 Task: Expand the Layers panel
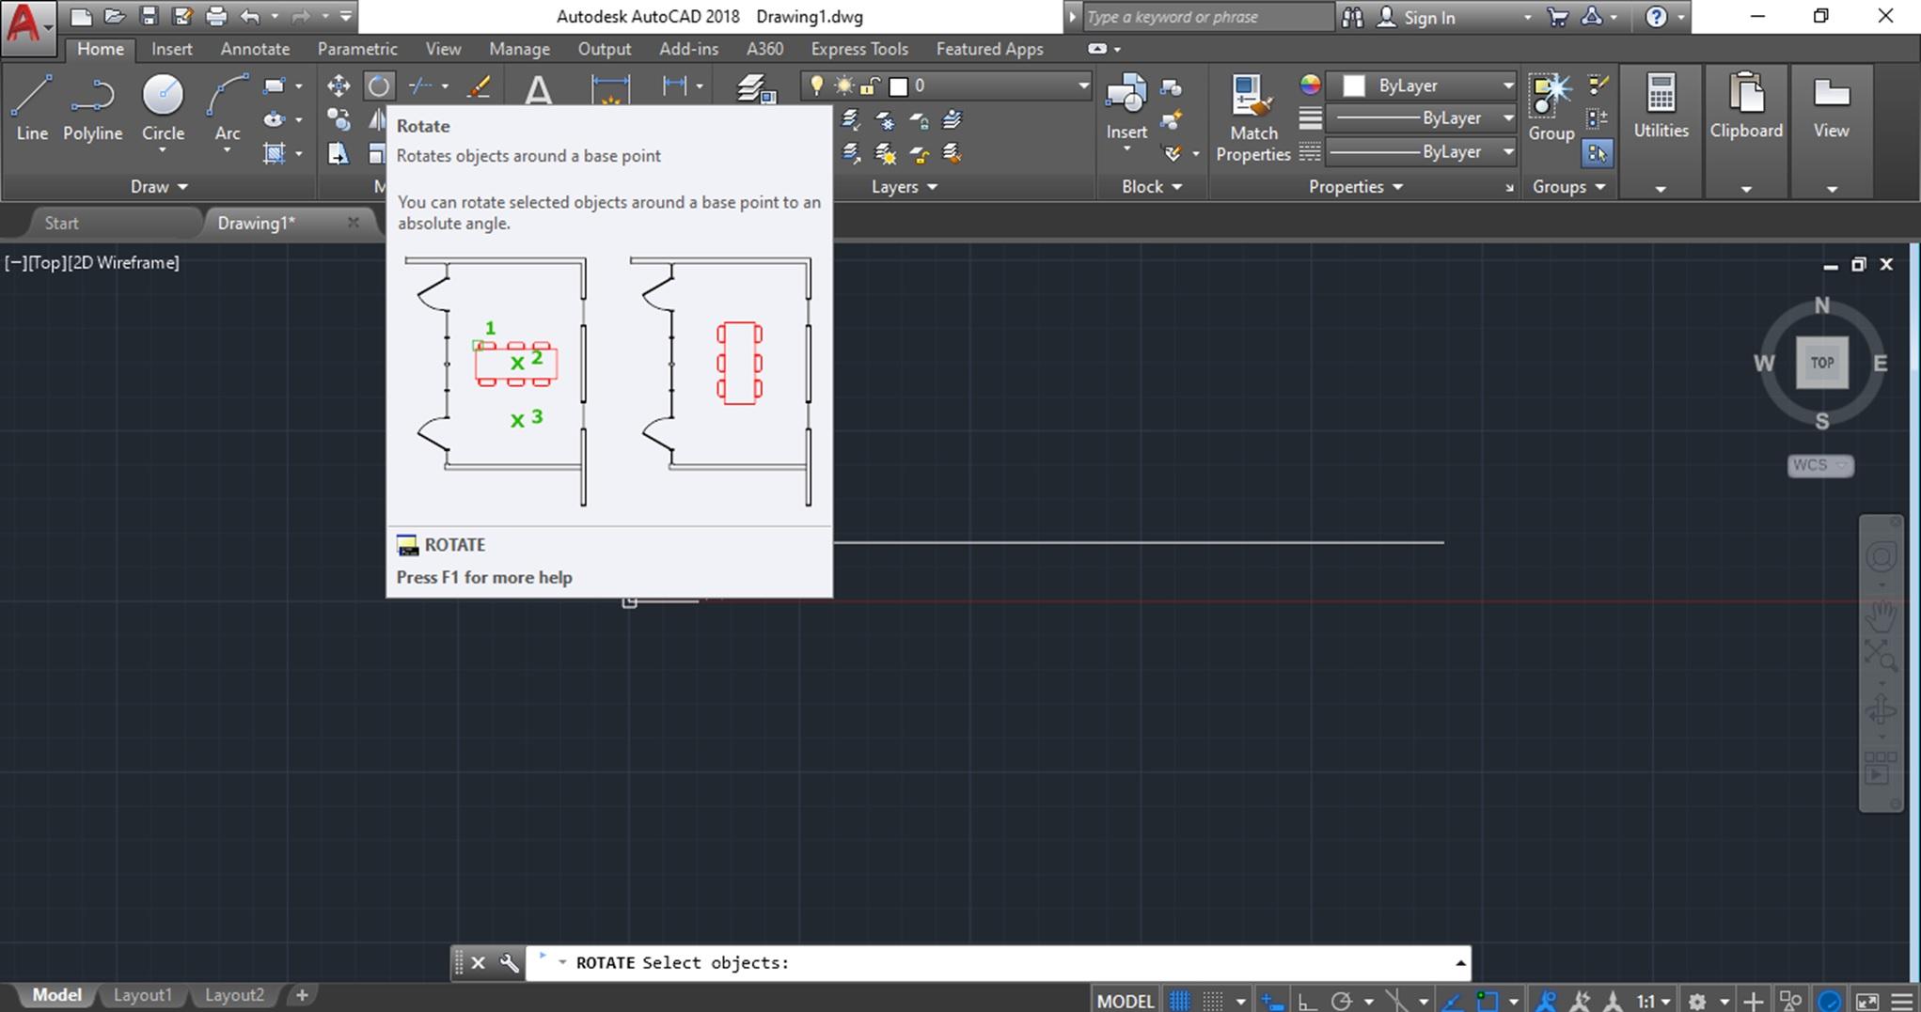904,187
